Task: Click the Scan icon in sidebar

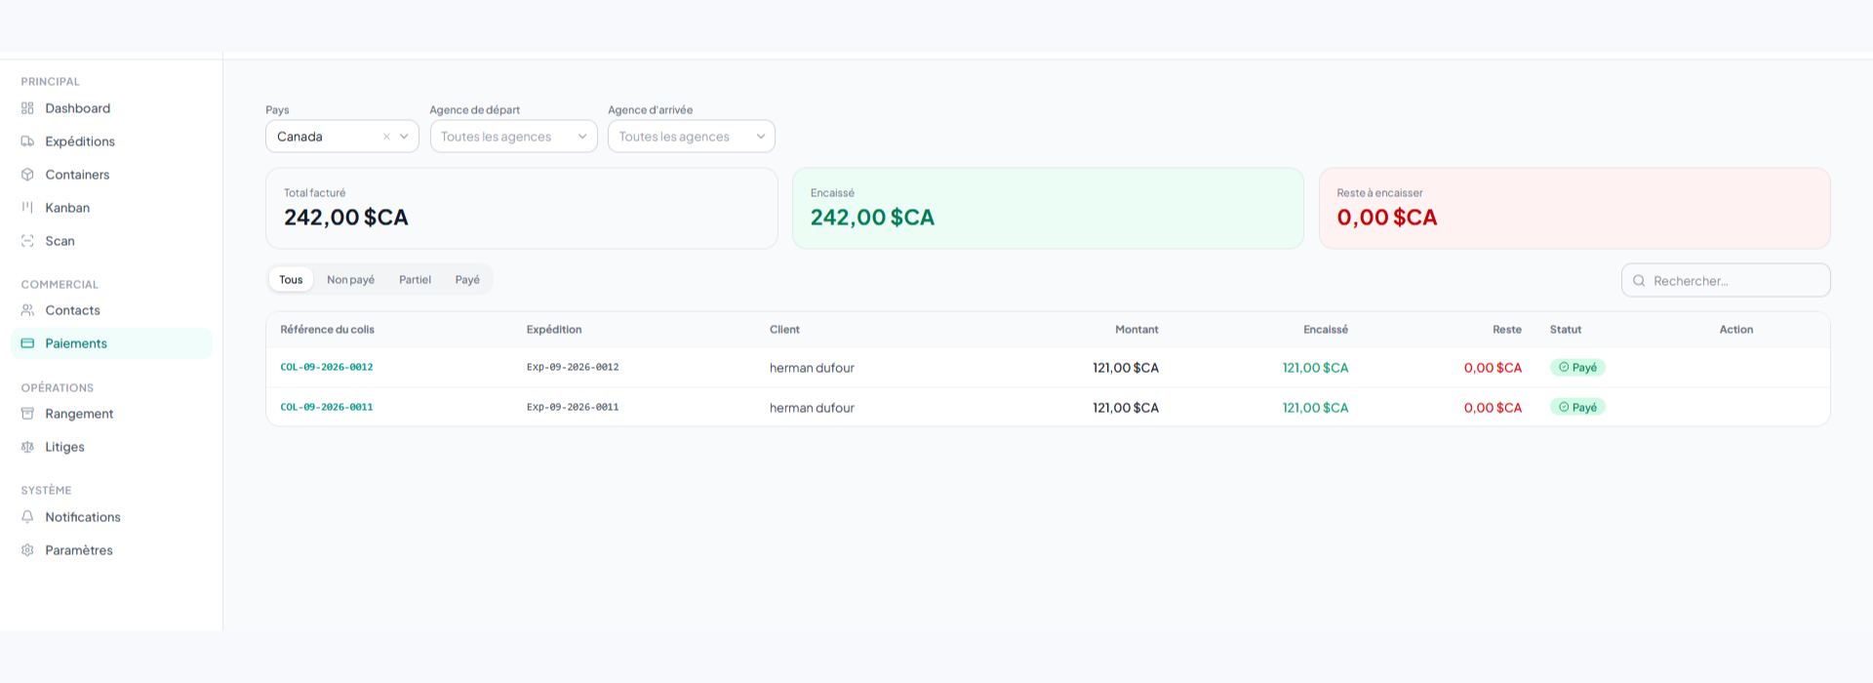Action: [x=27, y=241]
